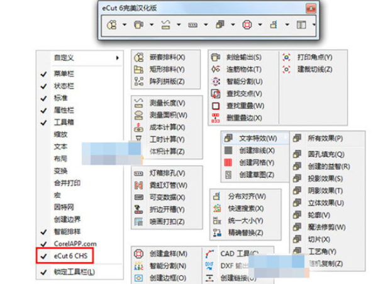The height and width of the screenshot is (284, 378).
Task: Select the 打印角点(Y) print corner marks icon
Action: point(286,57)
